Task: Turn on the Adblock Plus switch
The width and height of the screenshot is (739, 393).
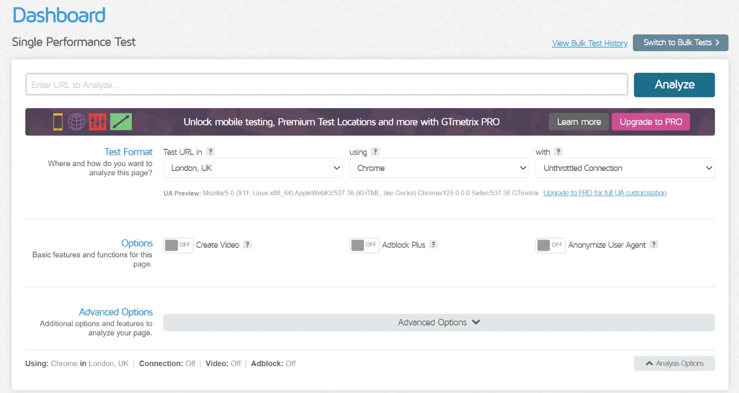Action: coord(364,245)
